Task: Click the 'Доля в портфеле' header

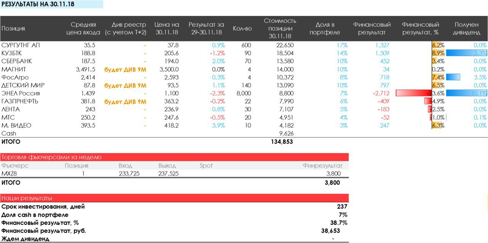Action: [x=325, y=29]
